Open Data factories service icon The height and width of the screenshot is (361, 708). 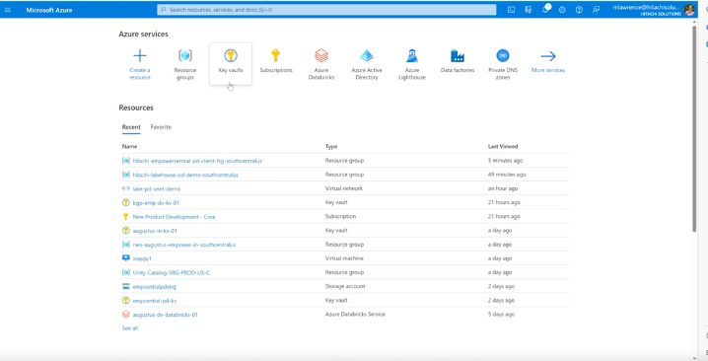click(x=458, y=55)
